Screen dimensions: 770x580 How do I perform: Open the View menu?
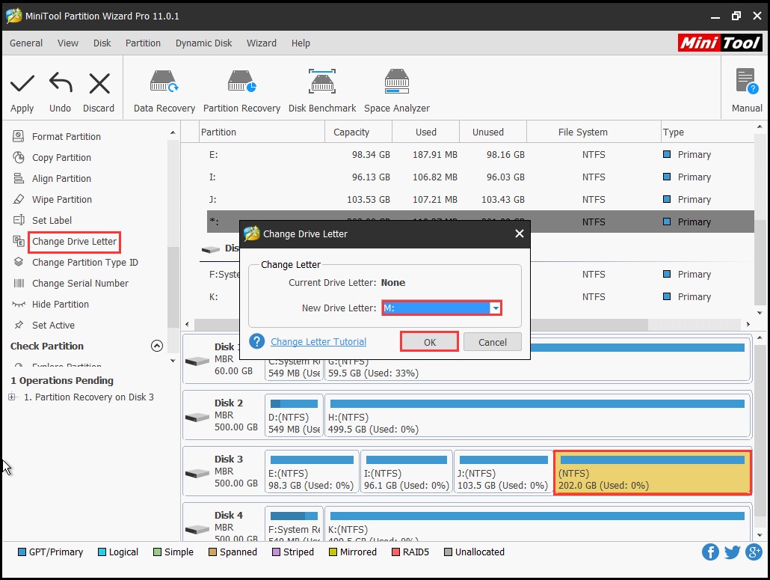point(68,43)
